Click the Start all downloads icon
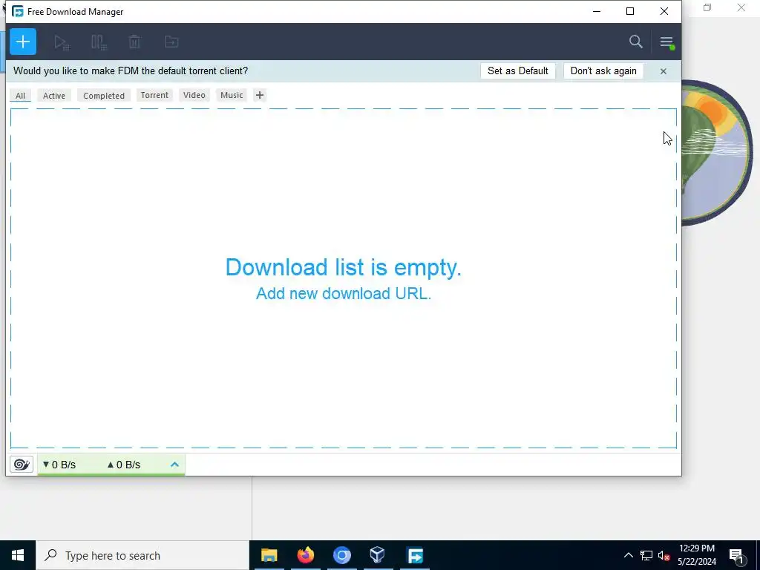The height and width of the screenshot is (570, 760). (x=62, y=42)
